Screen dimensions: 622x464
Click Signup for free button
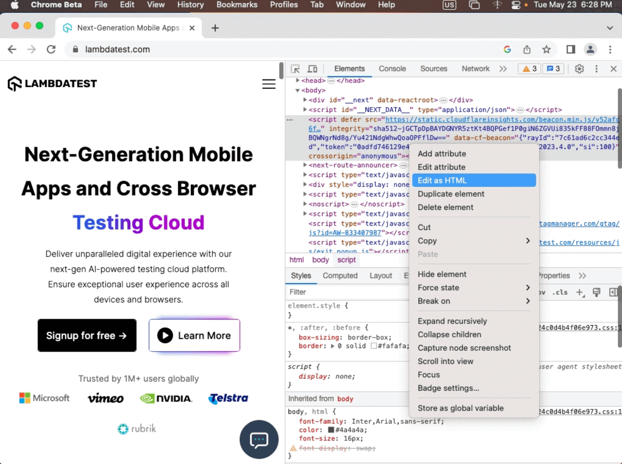pyautogui.click(x=87, y=336)
